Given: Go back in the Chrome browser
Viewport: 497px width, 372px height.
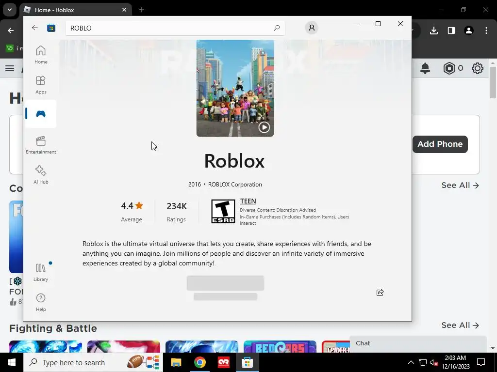Looking at the screenshot, I should (x=11, y=31).
